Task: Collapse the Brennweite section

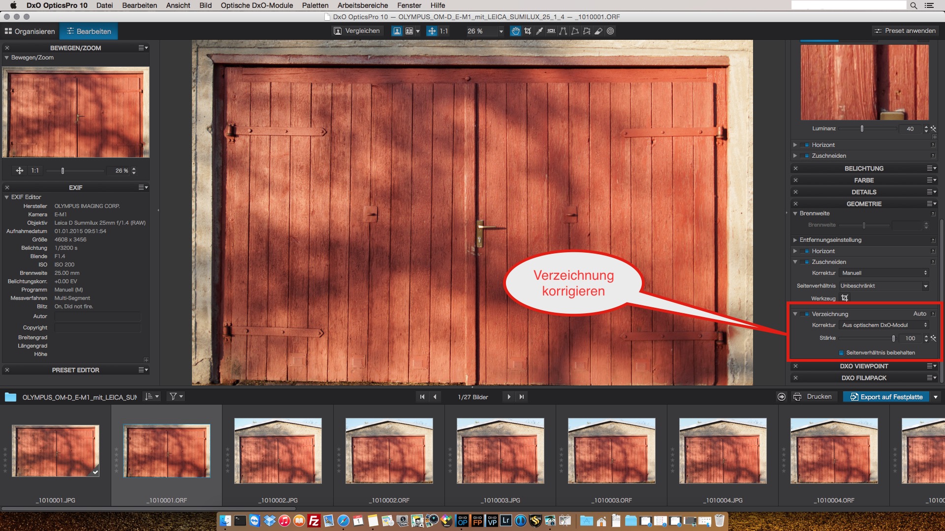Action: (795, 213)
